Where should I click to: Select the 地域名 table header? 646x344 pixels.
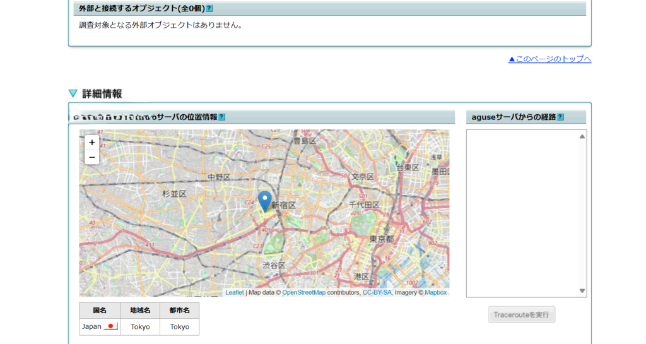click(140, 311)
